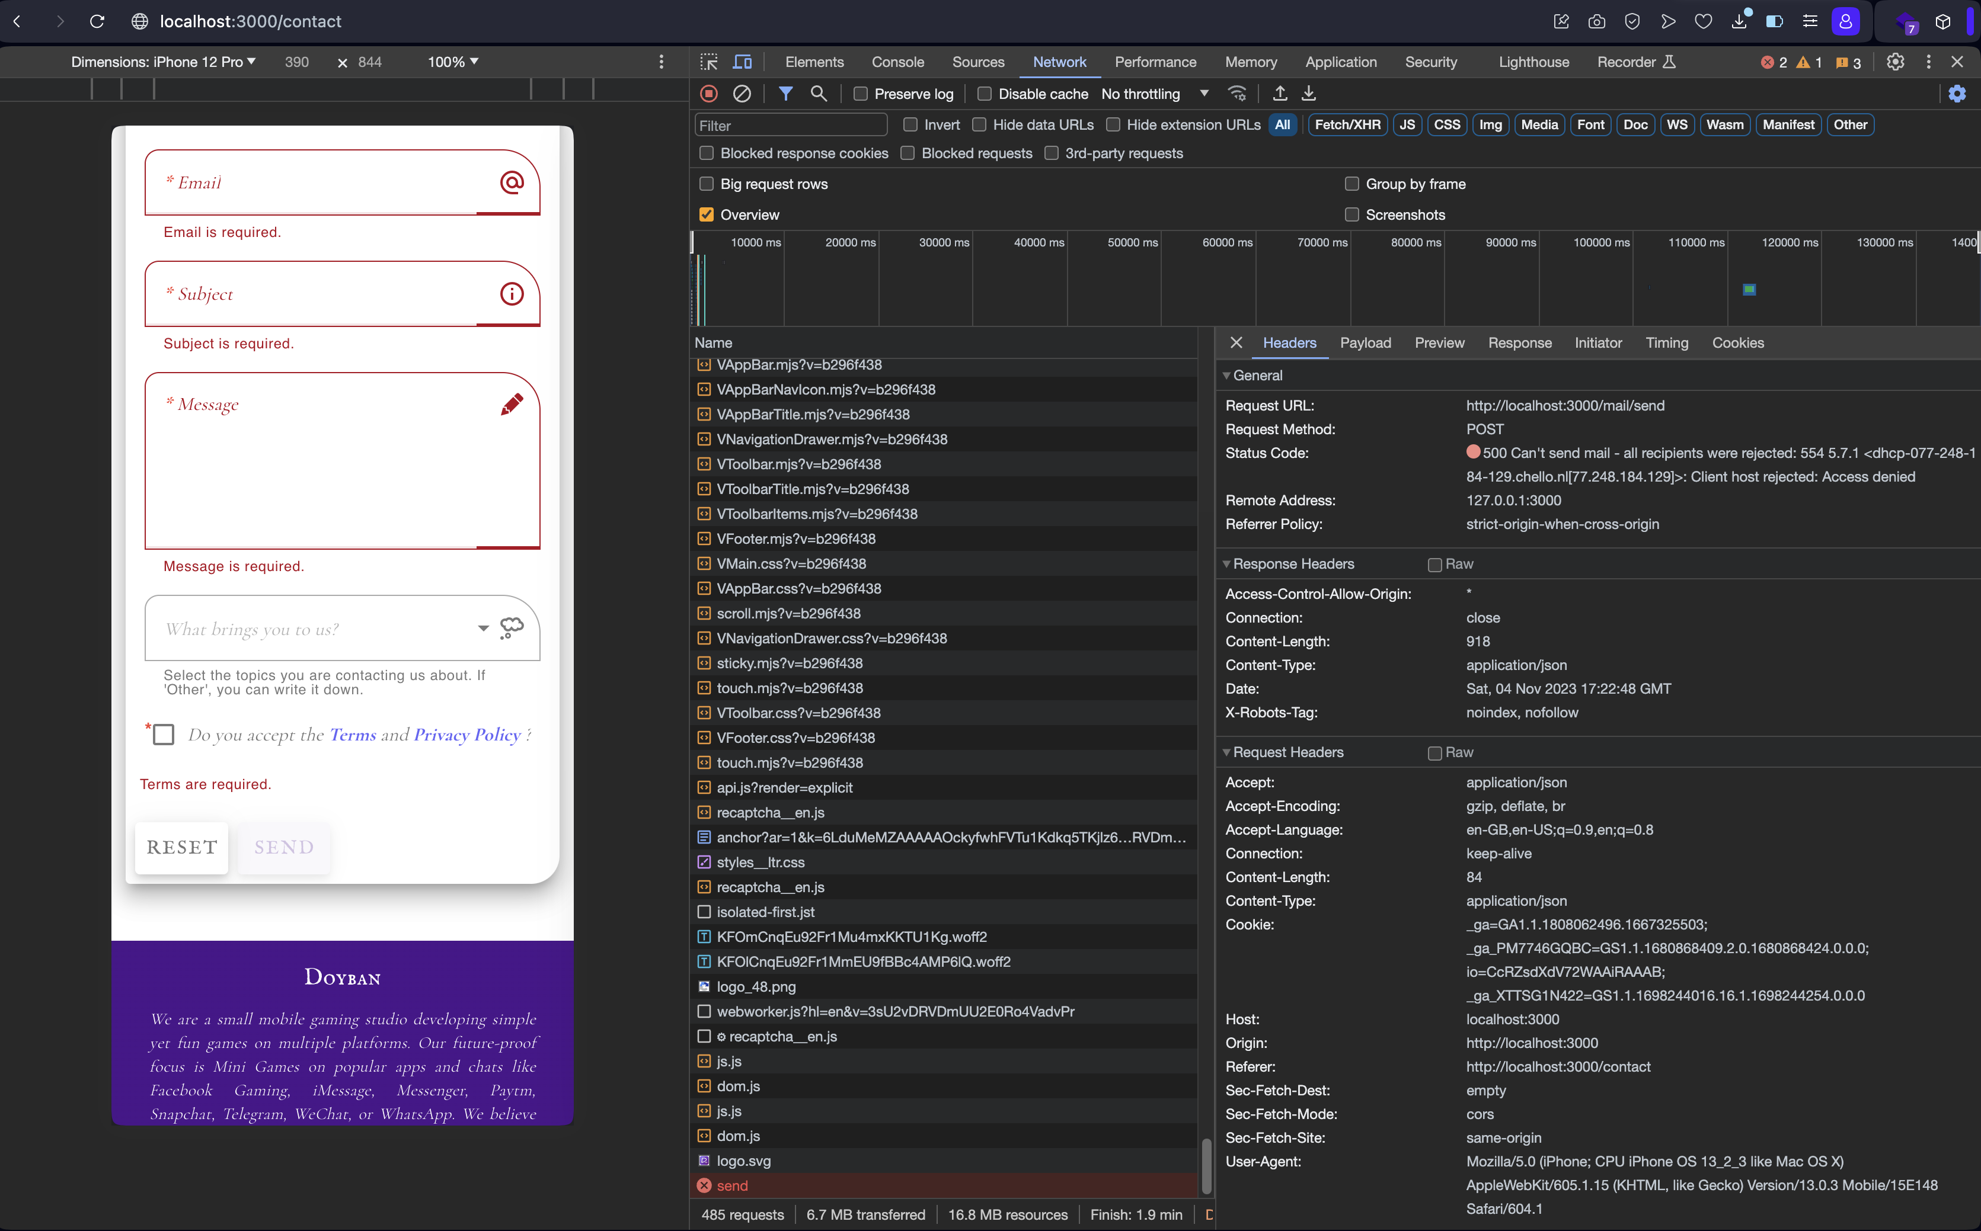The width and height of the screenshot is (1981, 1231).
Task: Clear the network request log
Action: [x=742, y=94]
